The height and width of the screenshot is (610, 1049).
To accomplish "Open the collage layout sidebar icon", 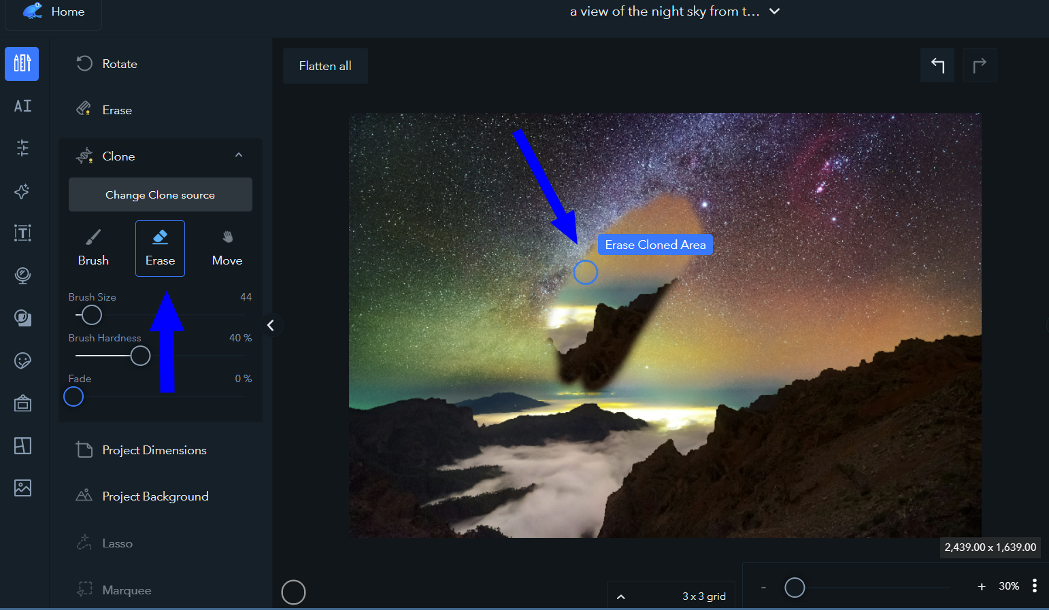I will (22, 446).
